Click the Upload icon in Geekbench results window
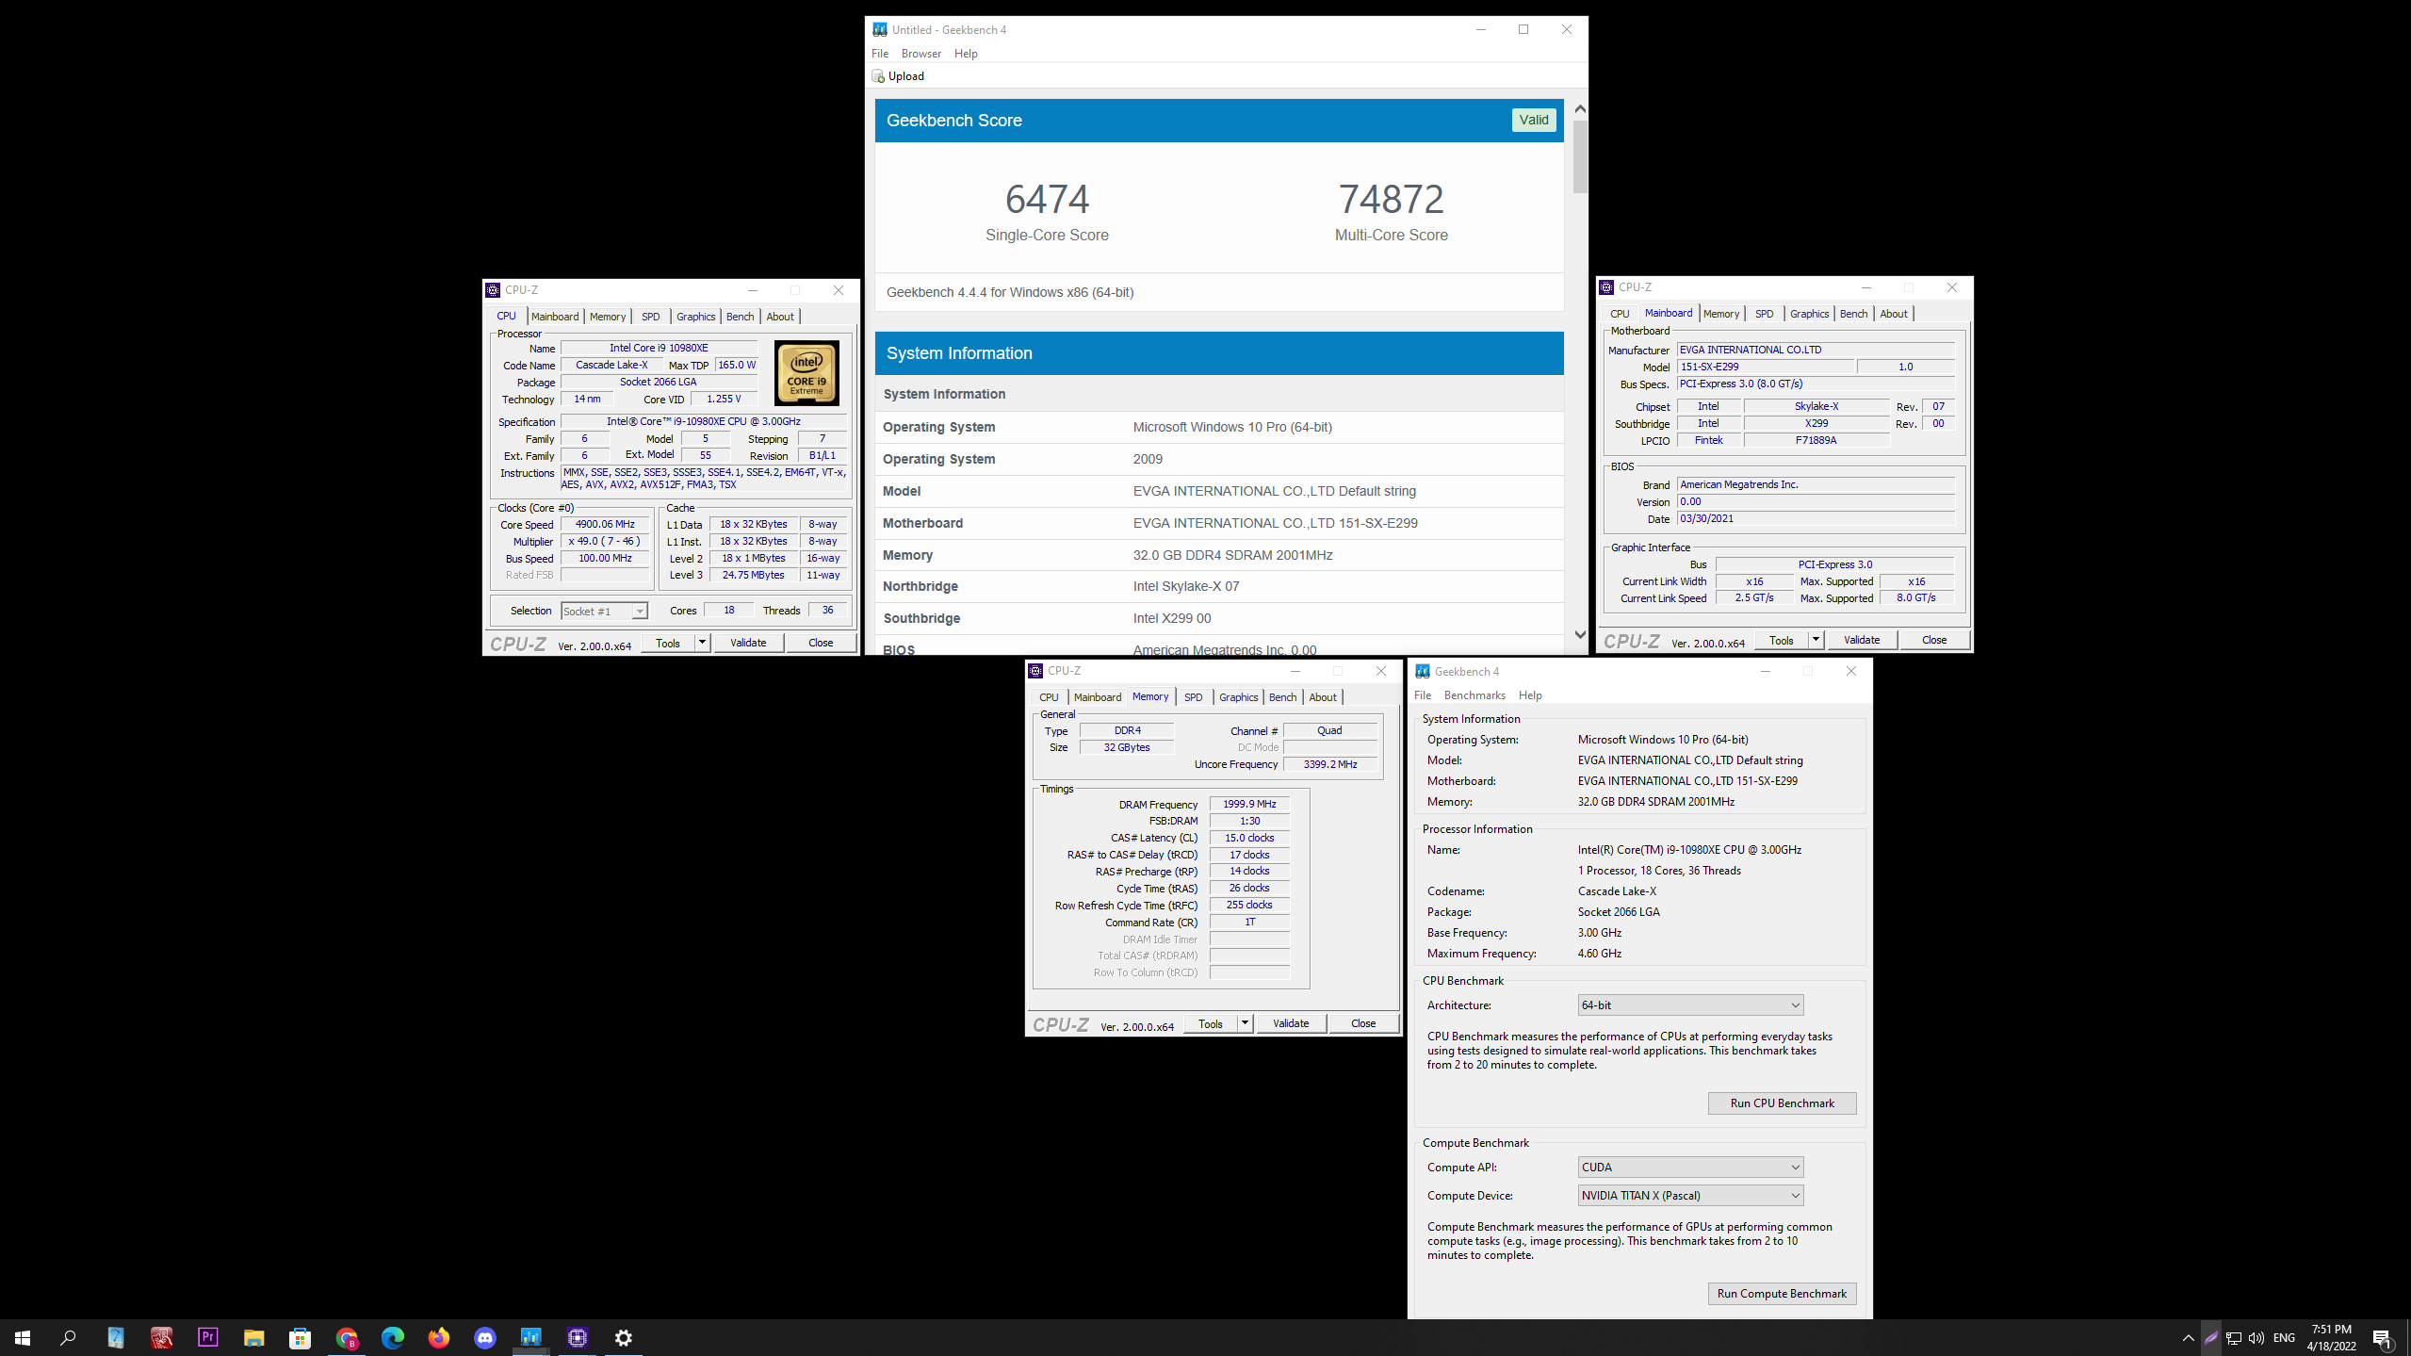Viewport: 2411px width, 1356px height. (878, 76)
